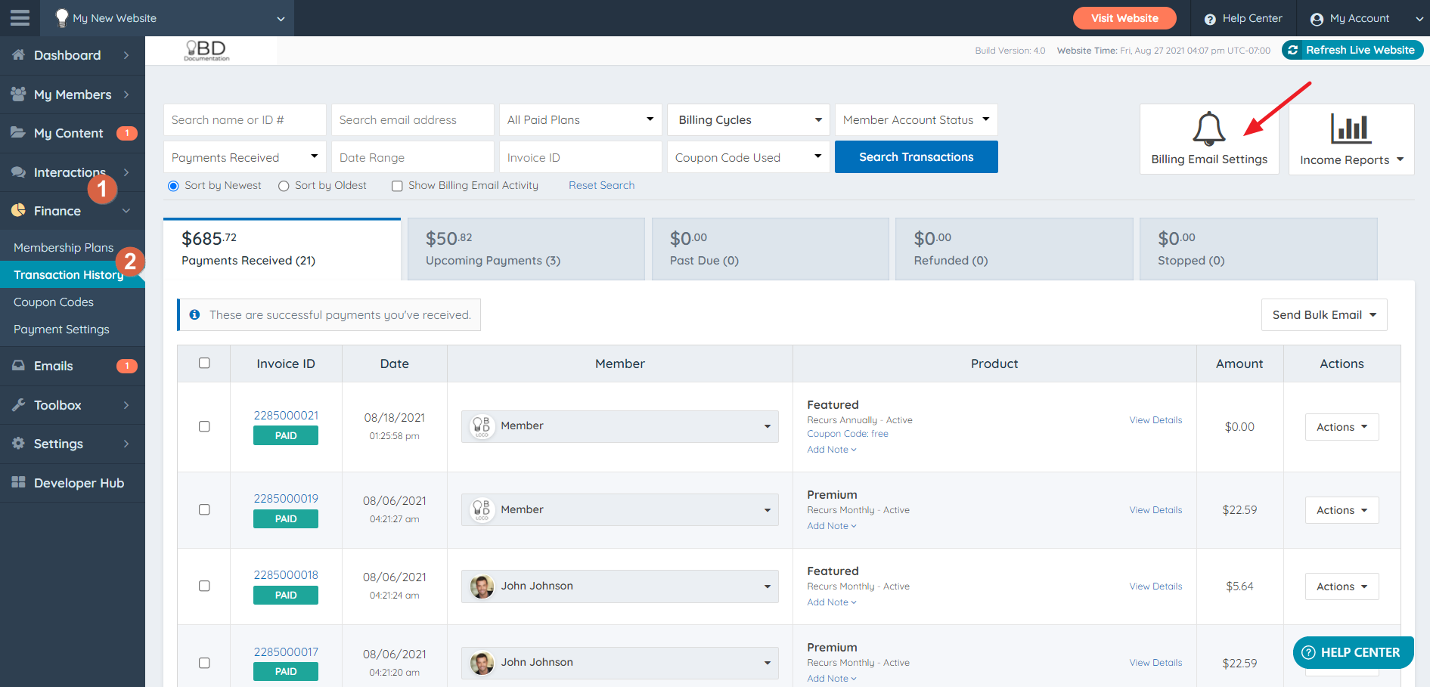
Task: Check the box for invoice 2285000019
Action: click(x=204, y=509)
